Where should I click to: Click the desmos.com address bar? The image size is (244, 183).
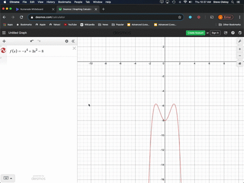pos(106,17)
